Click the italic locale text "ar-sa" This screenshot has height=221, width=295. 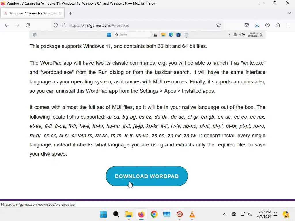pos(114,117)
